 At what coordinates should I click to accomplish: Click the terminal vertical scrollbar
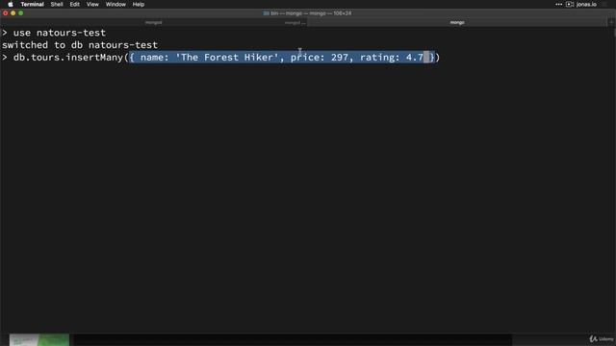point(614,32)
